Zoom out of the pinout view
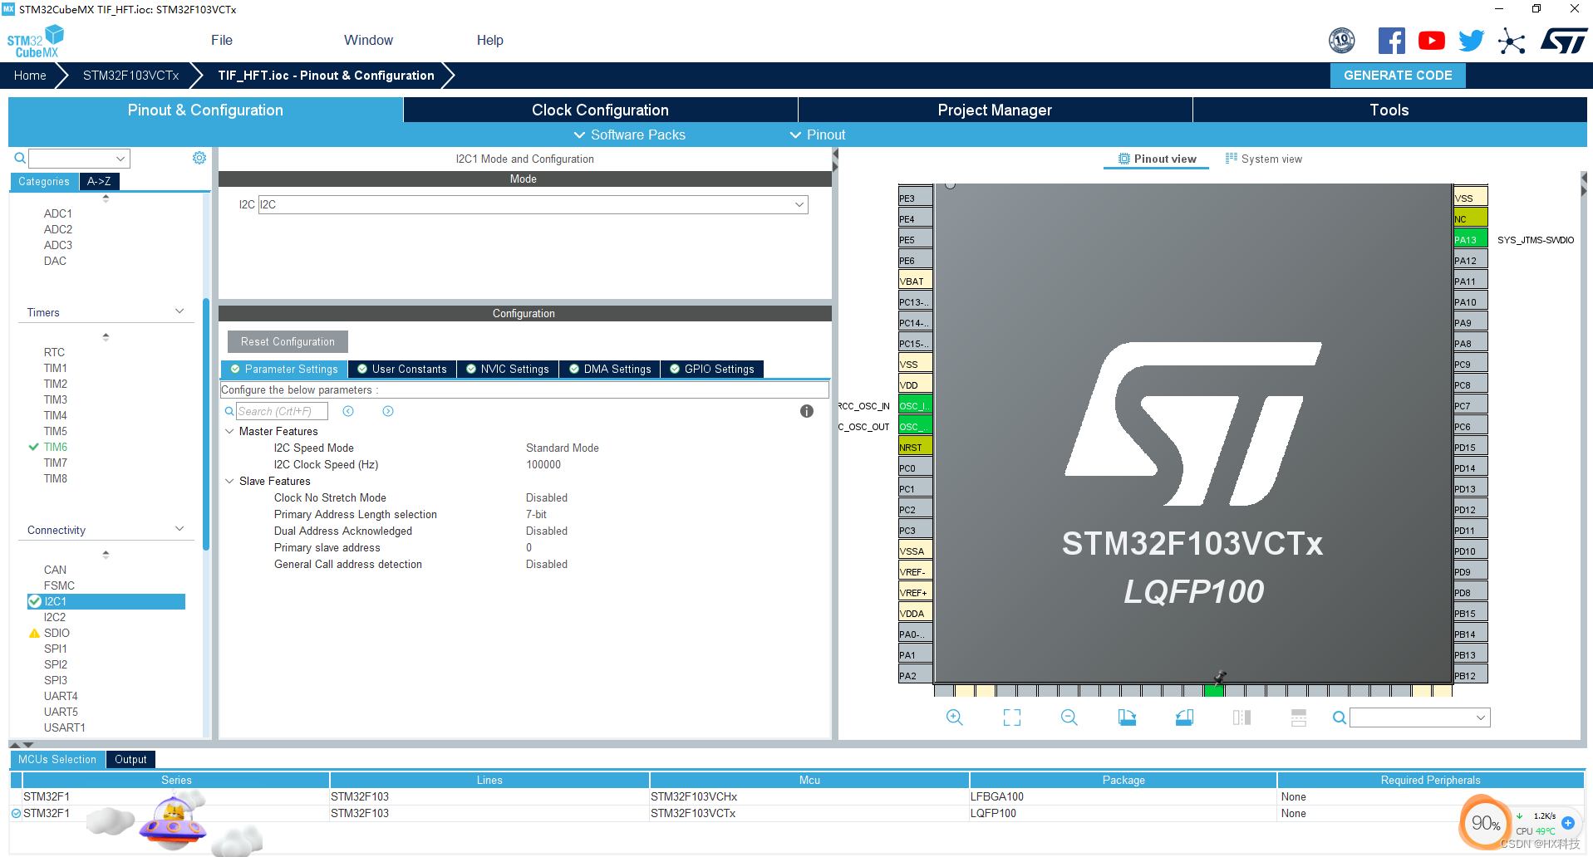Viewport: 1593px width, 857px height. point(1069,717)
